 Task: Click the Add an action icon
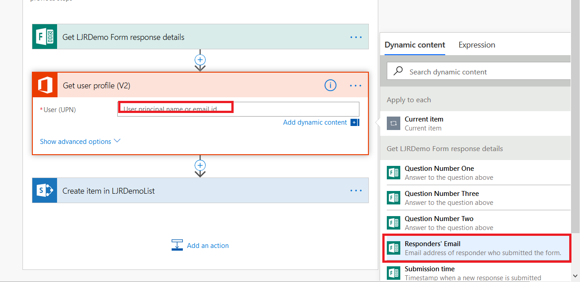point(177,245)
